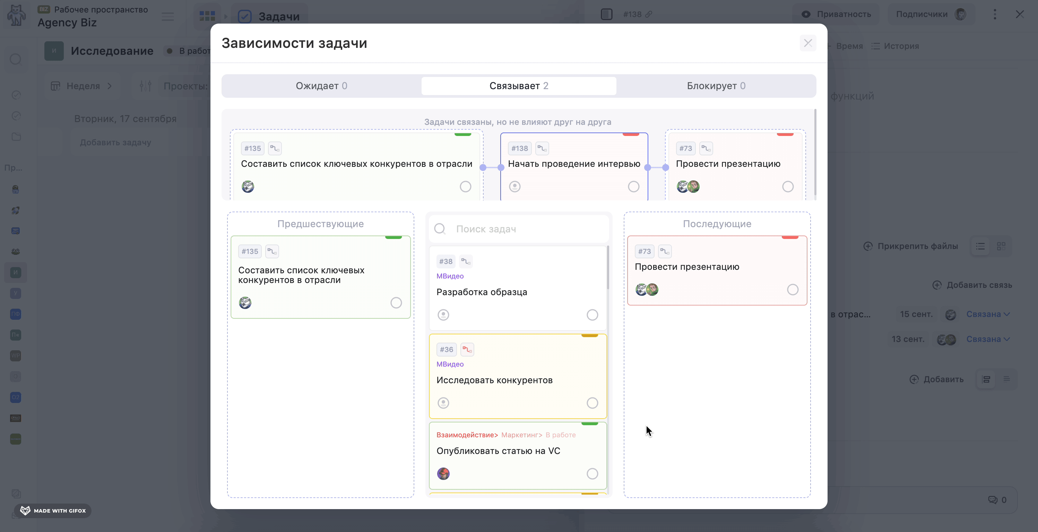The height and width of the screenshot is (532, 1038).
Task: Toggle completion circle on top #138 card
Action: [x=633, y=187]
